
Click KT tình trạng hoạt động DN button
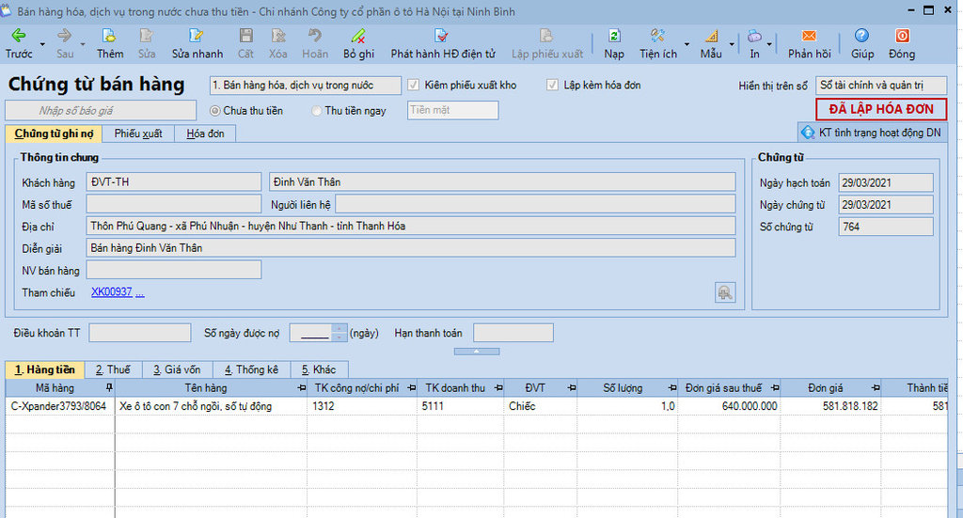[872, 133]
